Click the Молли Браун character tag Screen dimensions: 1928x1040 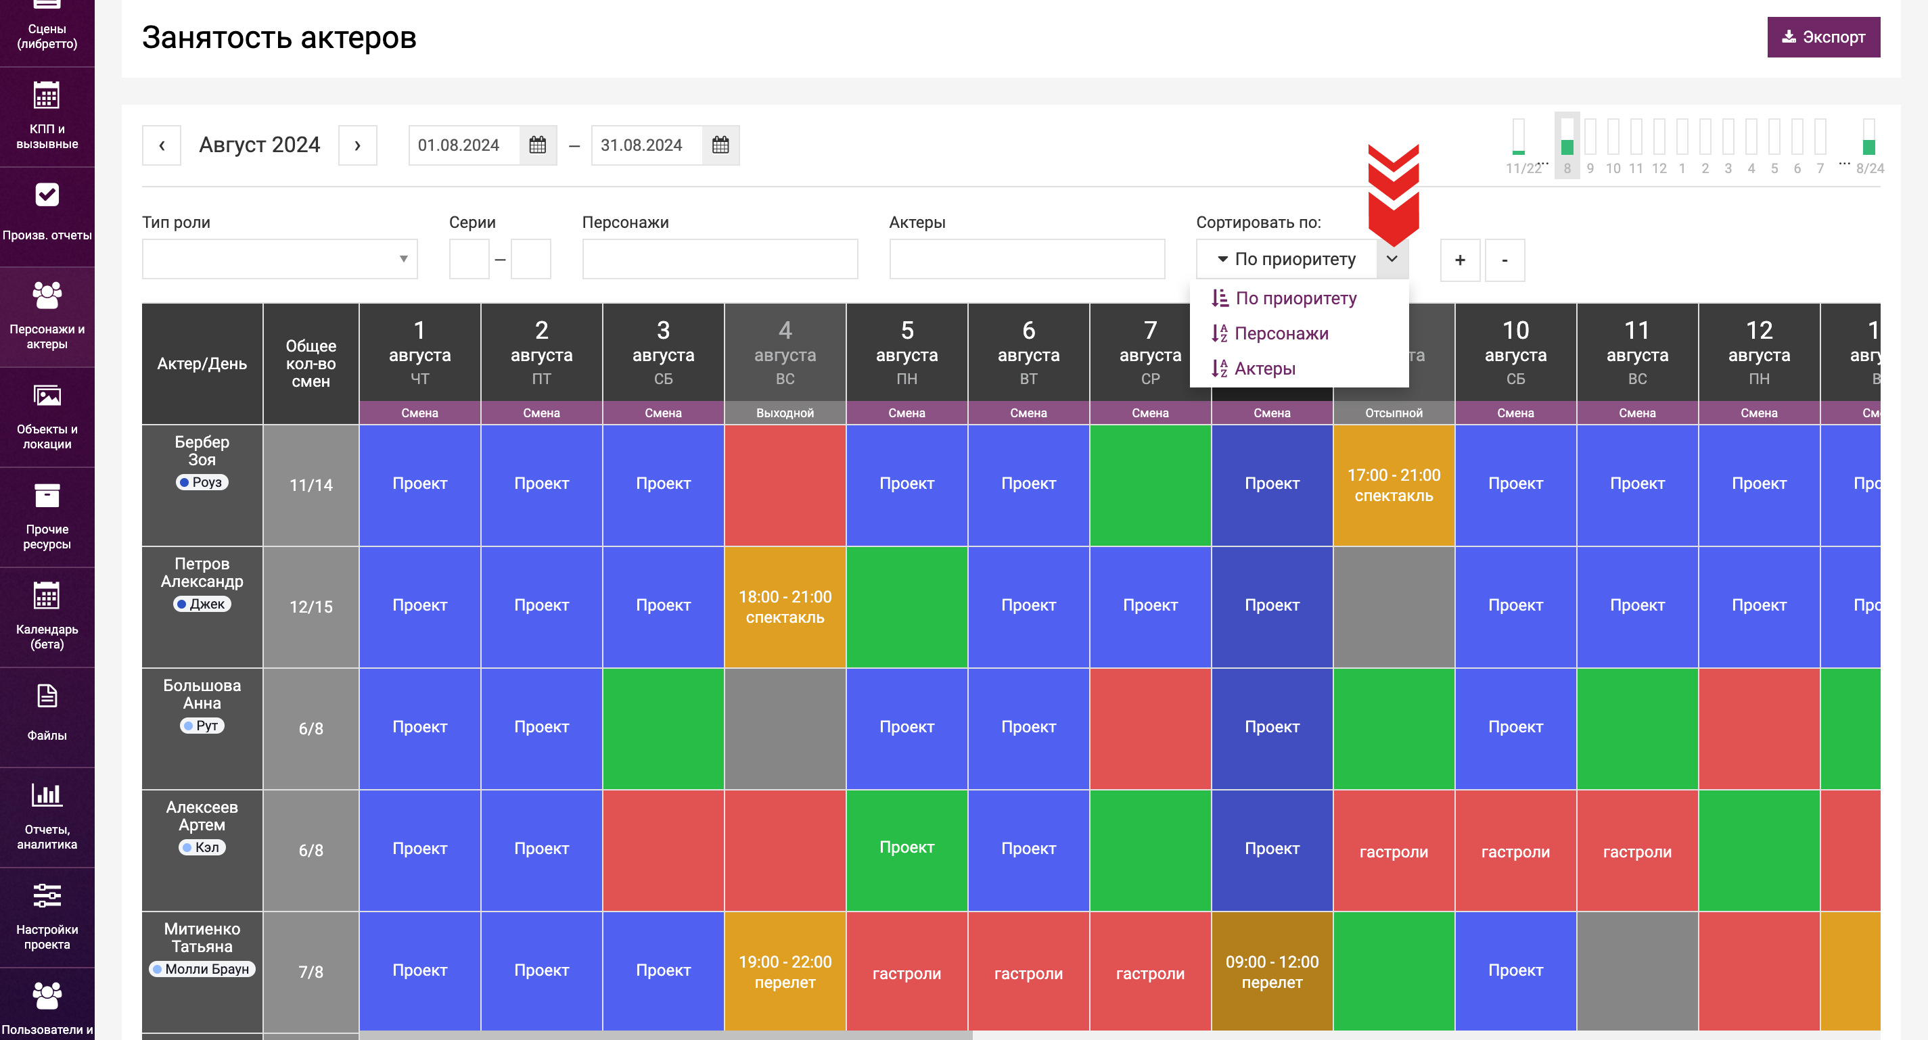(x=202, y=970)
